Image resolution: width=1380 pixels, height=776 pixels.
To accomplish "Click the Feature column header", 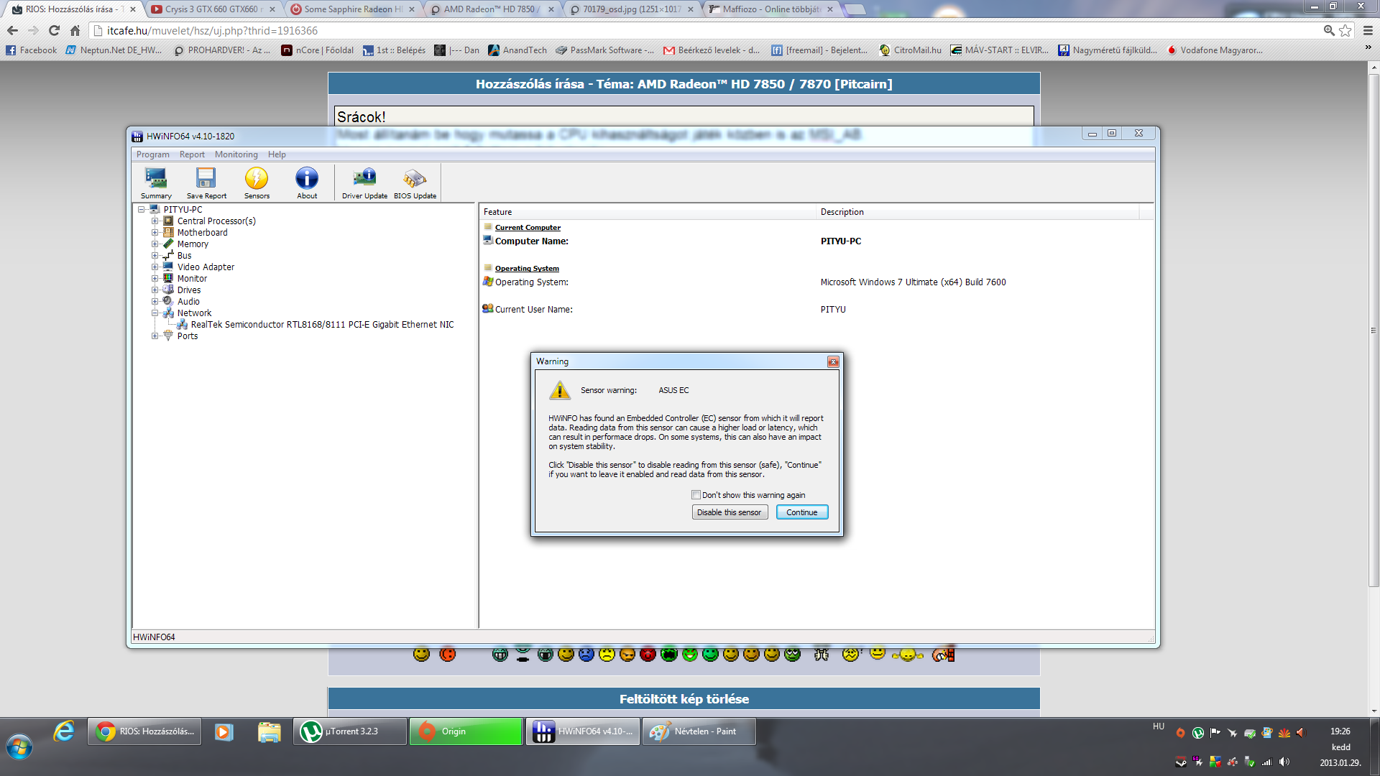I will [x=648, y=212].
